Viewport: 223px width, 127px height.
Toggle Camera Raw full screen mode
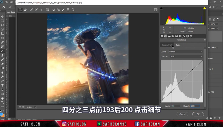(156, 10)
